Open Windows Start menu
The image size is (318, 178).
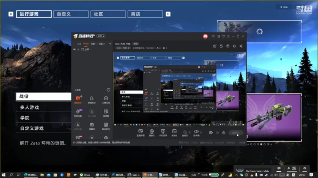click(x=4, y=175)
